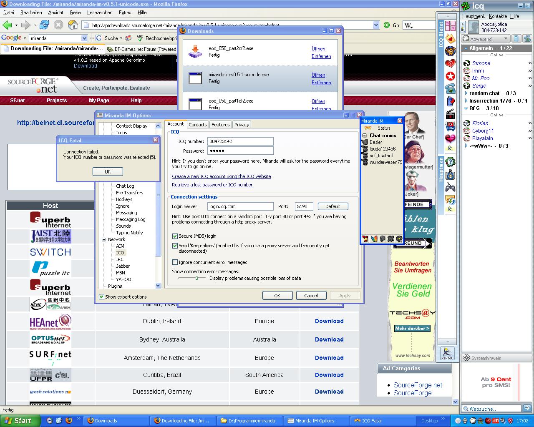Screen dimensions: 534x427
Task: Open the Google search box dropdown
Action: click(84, 38)
